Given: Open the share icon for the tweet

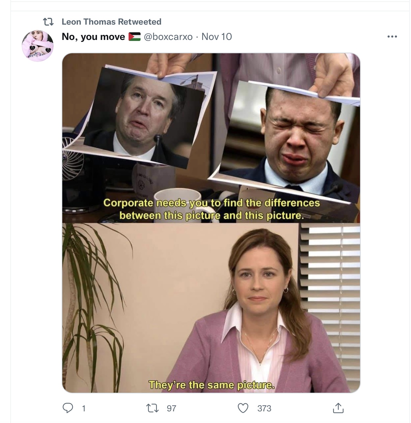Looking at the screenshot, I should 338,408.
